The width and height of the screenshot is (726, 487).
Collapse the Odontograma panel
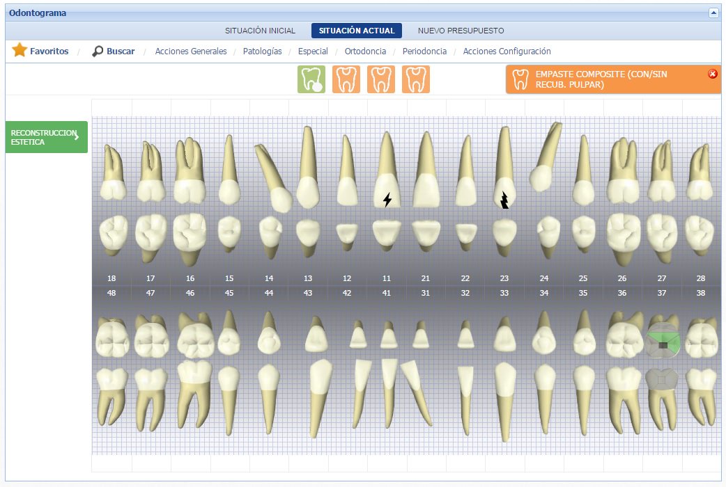pos(713,13)
